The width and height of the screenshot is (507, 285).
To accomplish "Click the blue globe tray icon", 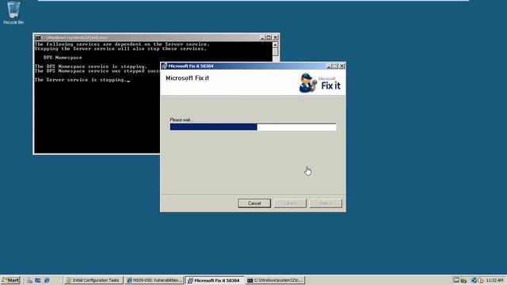I will click(x=474, y=280).
